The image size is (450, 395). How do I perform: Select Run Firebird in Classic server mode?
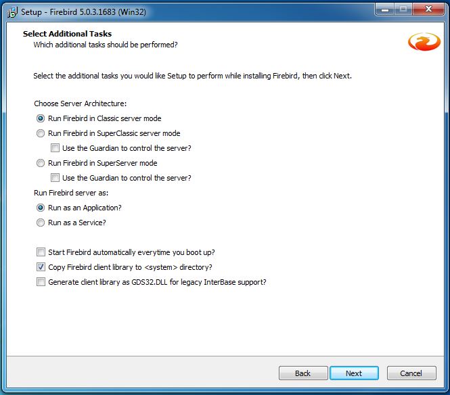(41, 118)
